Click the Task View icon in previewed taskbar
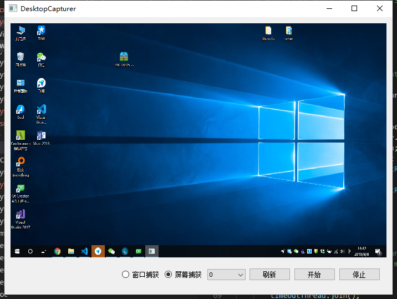The height and width of the screenshot is (299, 397). (x=44, y=251)
